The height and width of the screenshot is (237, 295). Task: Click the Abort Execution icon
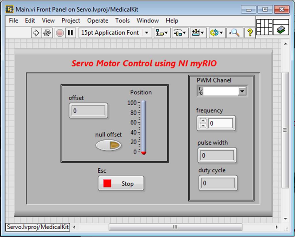pos(60,33)
